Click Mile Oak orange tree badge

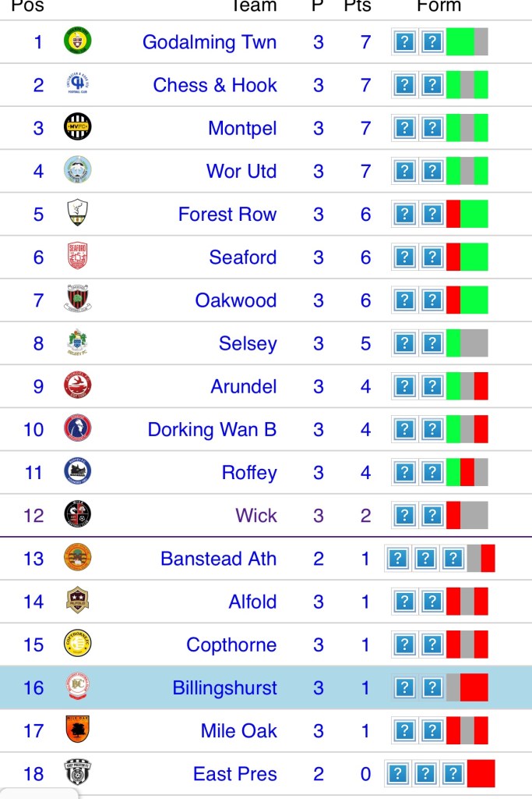[x=77, y=730]
